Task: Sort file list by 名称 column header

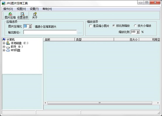Action: tap(59, 39)
